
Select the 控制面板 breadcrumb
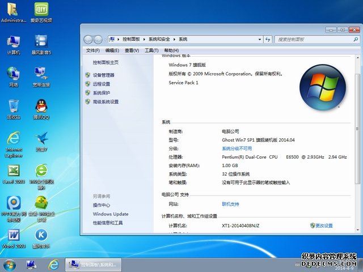[131, 39]
